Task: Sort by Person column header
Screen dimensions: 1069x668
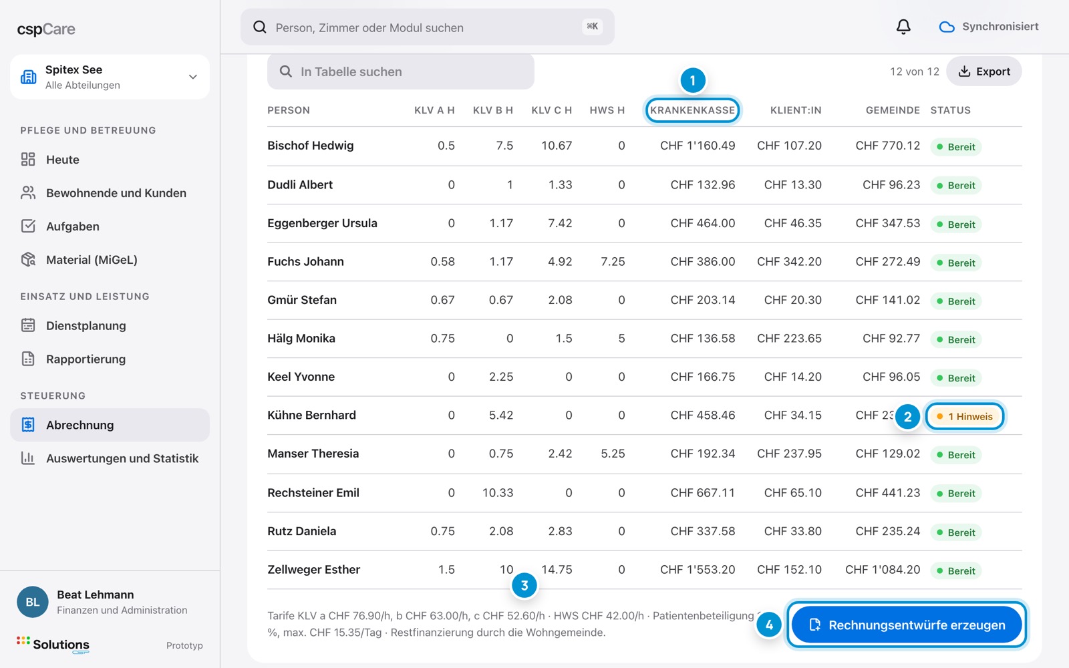Action: (289, 110)
